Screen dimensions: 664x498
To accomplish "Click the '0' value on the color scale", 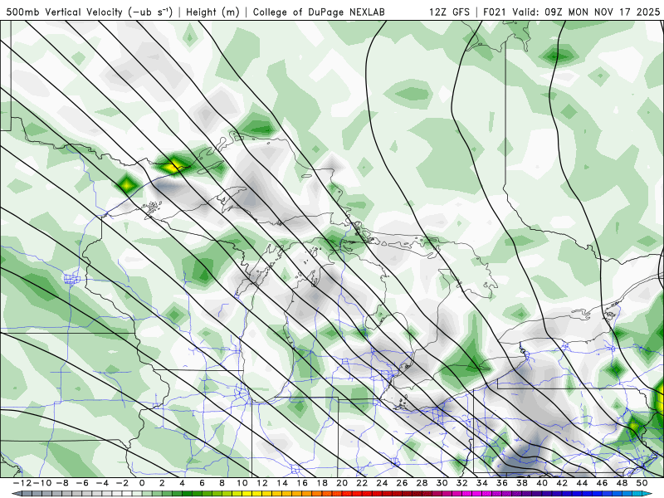I will pos(142,483).
